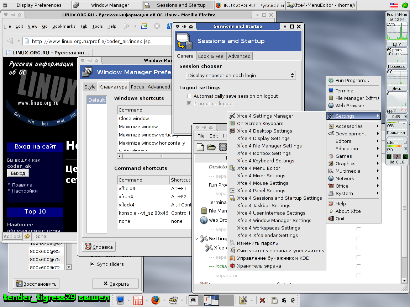Click the red X logout icon in the panel

[x=262, y=301]
